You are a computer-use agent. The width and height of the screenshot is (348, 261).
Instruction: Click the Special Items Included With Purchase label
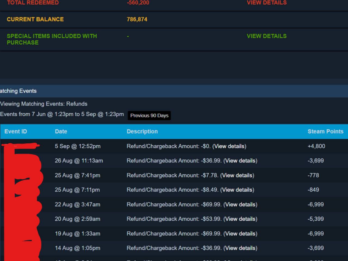(52, 39)
